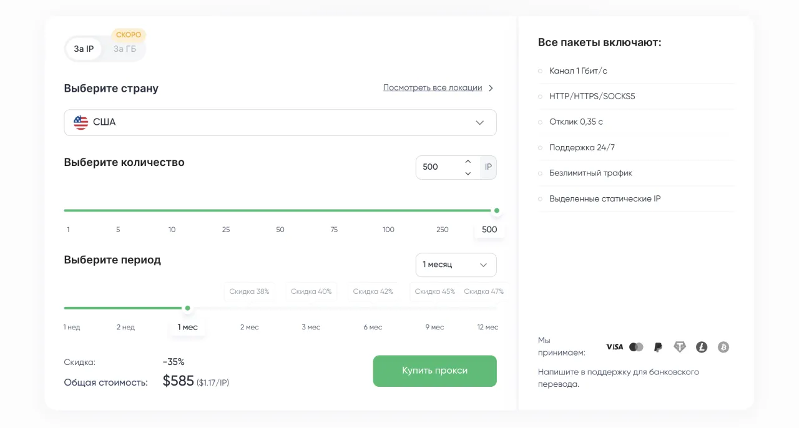Decrease IP quantity with down arrow
Image resolution: width=799 pixels, height=428 pixels.
468,173
